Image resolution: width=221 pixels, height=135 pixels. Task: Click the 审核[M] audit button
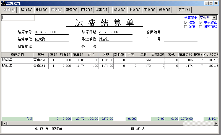pyautogui.click(x=71, y=10)
